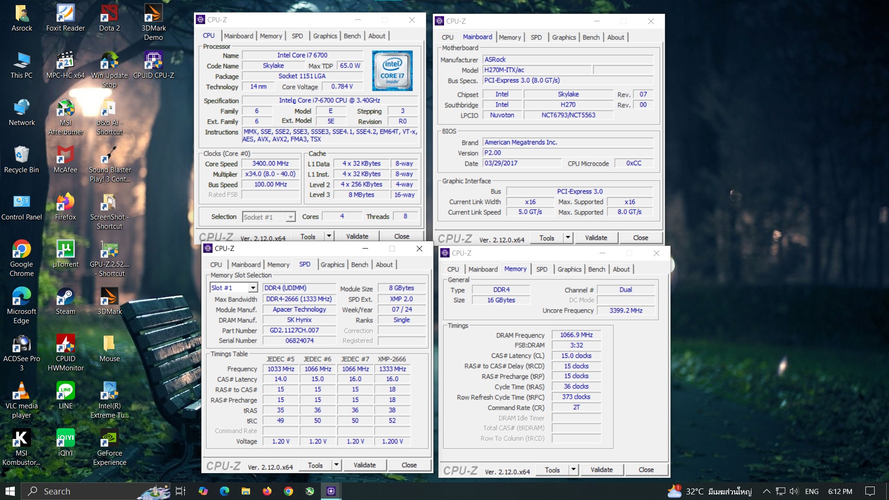Image resolution: width=889 pixels, height=500 pixels.
Task: Open the Windows Start menu
Action: pos(10,491)
